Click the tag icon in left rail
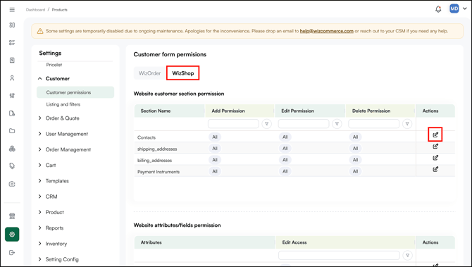The height and width of the screenshot is (267, 472). point(12,166)
